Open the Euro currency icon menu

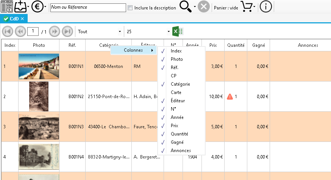tap(37, 7)
